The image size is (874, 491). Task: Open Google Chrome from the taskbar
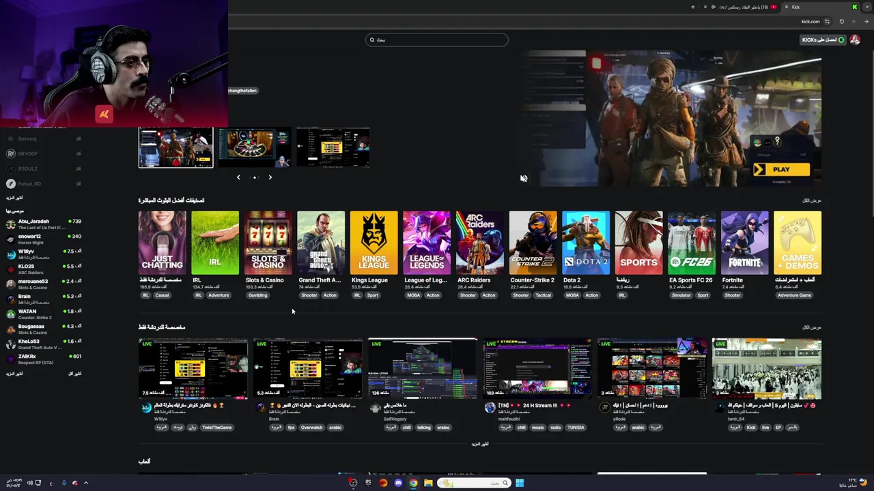click(413, 483)
